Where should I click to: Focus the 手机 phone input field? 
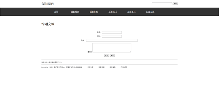pos(112,36)
